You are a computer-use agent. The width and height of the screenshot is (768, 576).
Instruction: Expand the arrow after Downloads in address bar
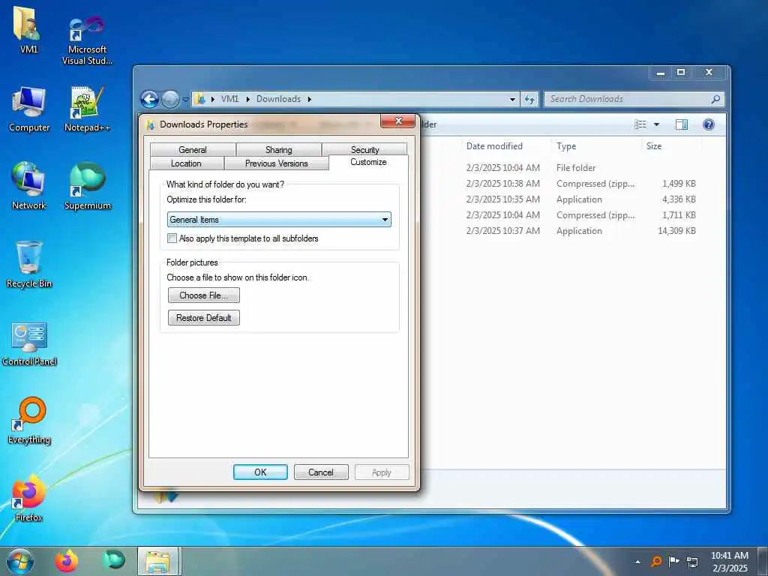pos(310,100)
